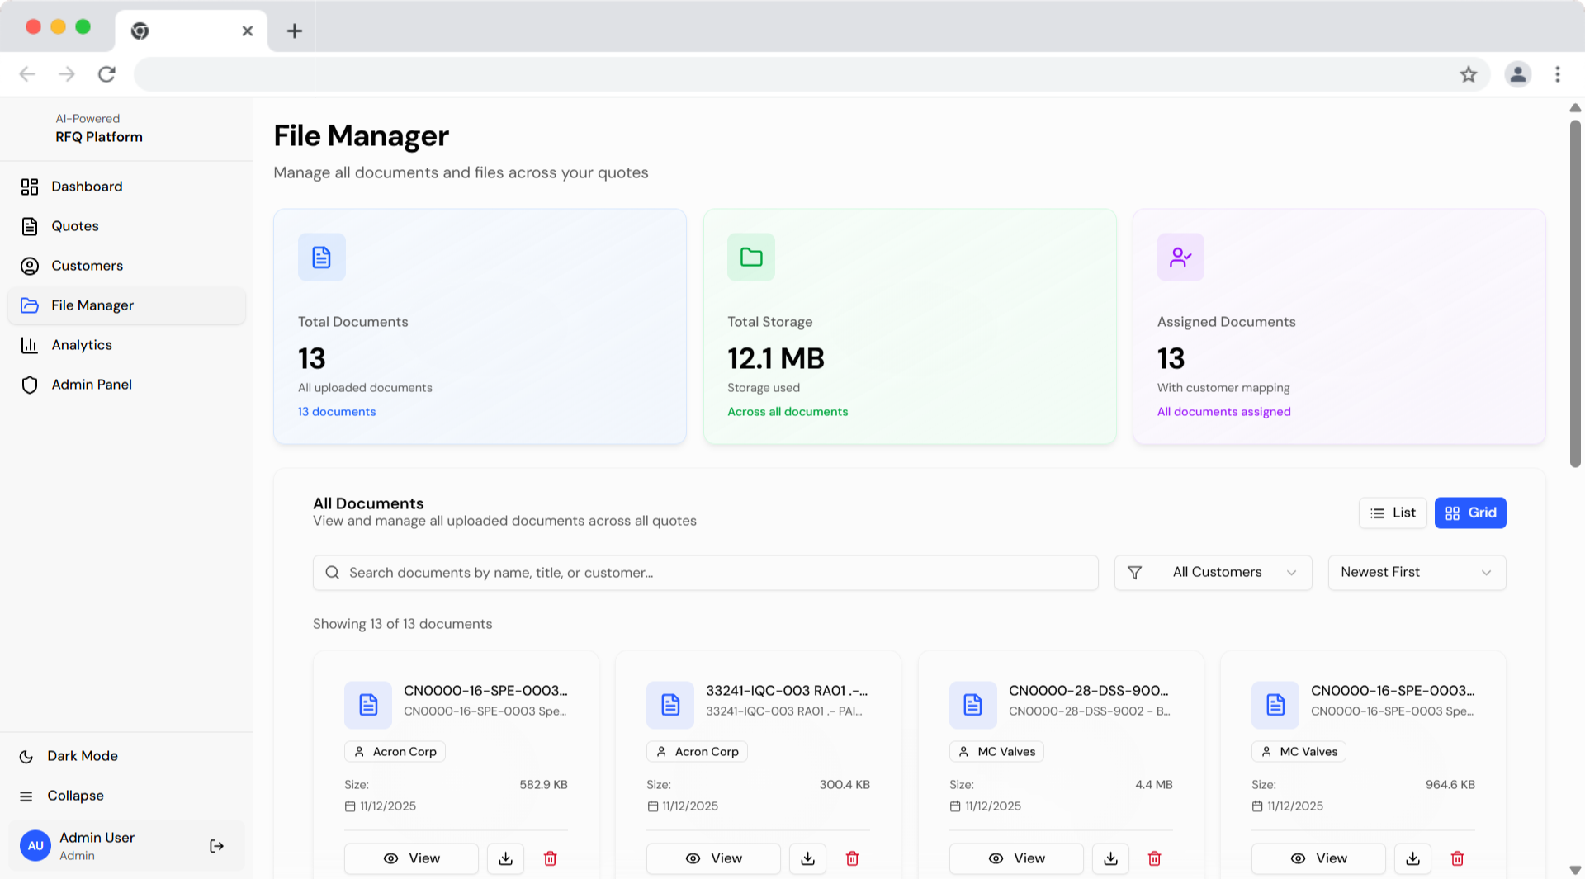Close the current browser tab
This screenshot has height=879, width=1585.
point(247,31)
